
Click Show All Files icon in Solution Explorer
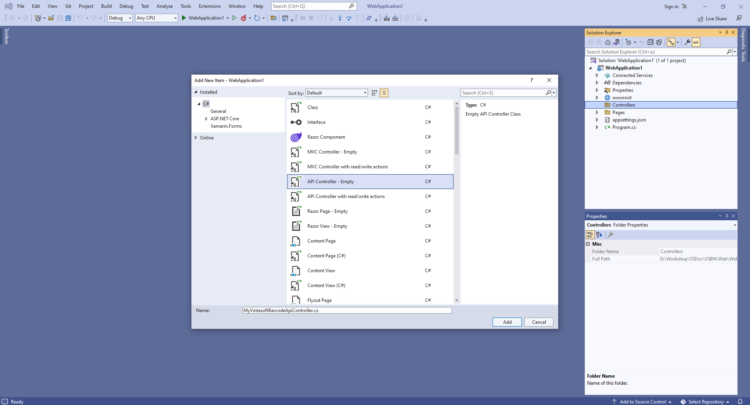[x=659, y=42]
